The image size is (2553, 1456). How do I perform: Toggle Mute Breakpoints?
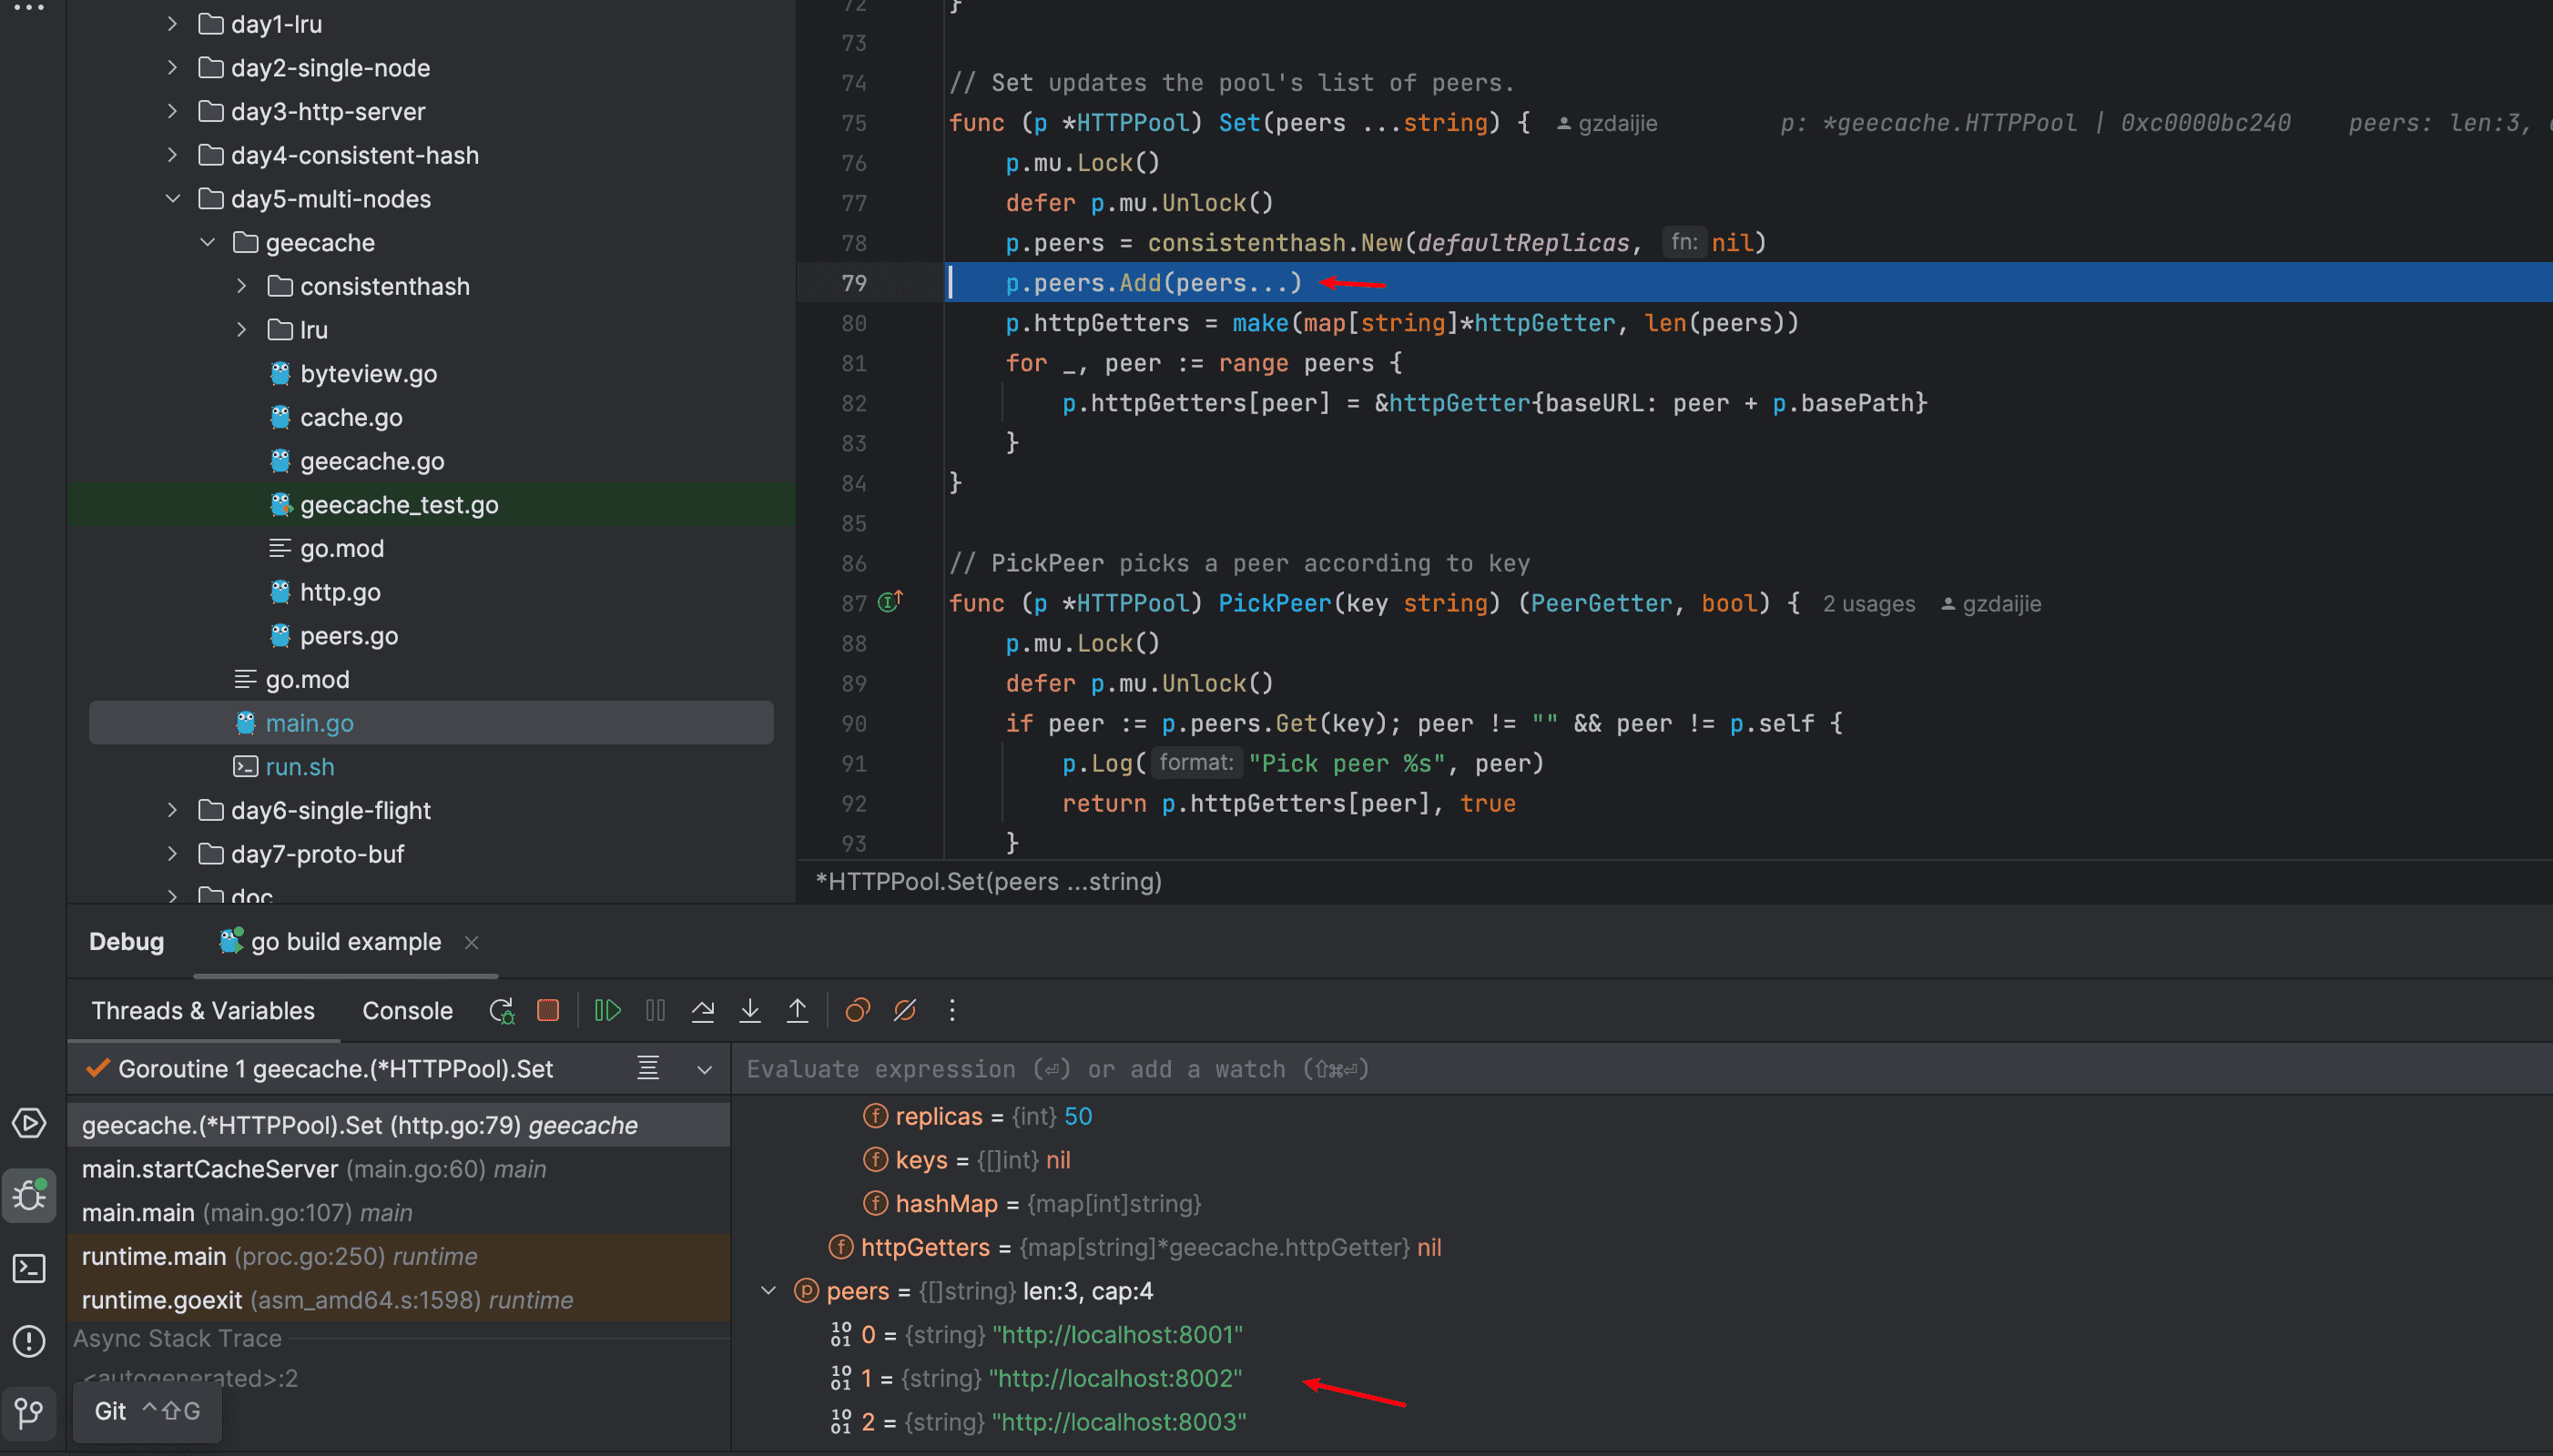904,1011
